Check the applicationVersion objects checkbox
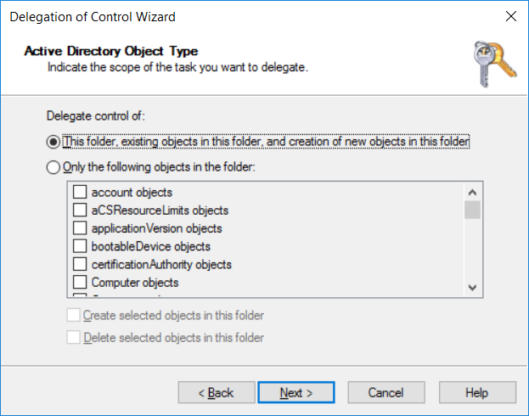Screen dimensions: 529x416 click(x=80, y=228)
